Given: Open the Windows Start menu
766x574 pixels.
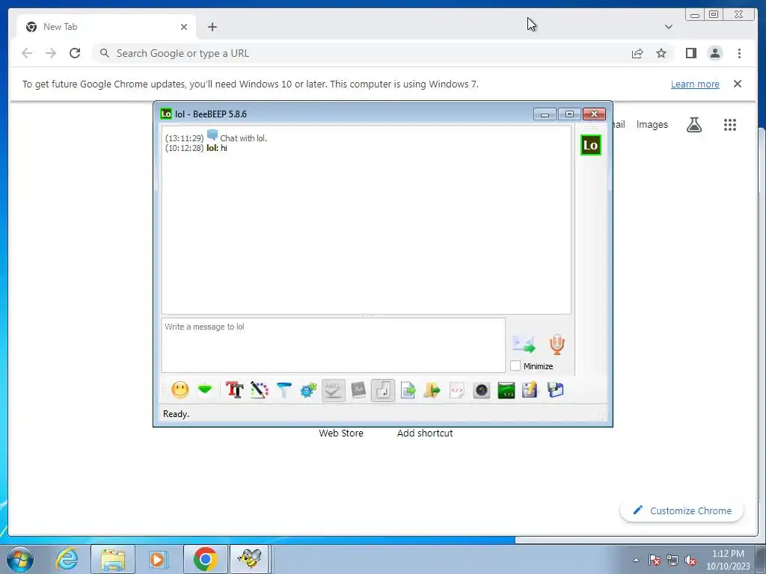Looking at the screenshot, I should point(20,559).
